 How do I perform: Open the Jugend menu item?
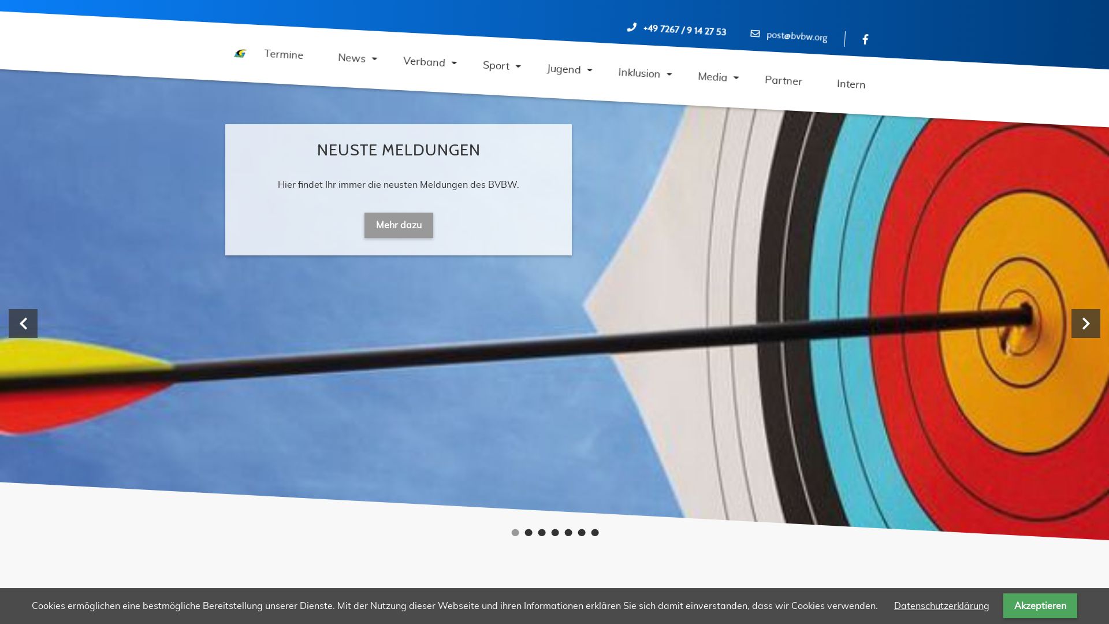(x=564, y=69)
